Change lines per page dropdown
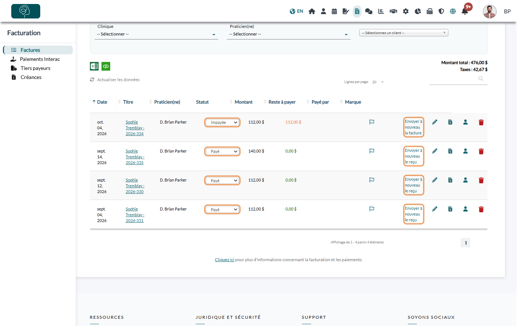 (378, 82)
